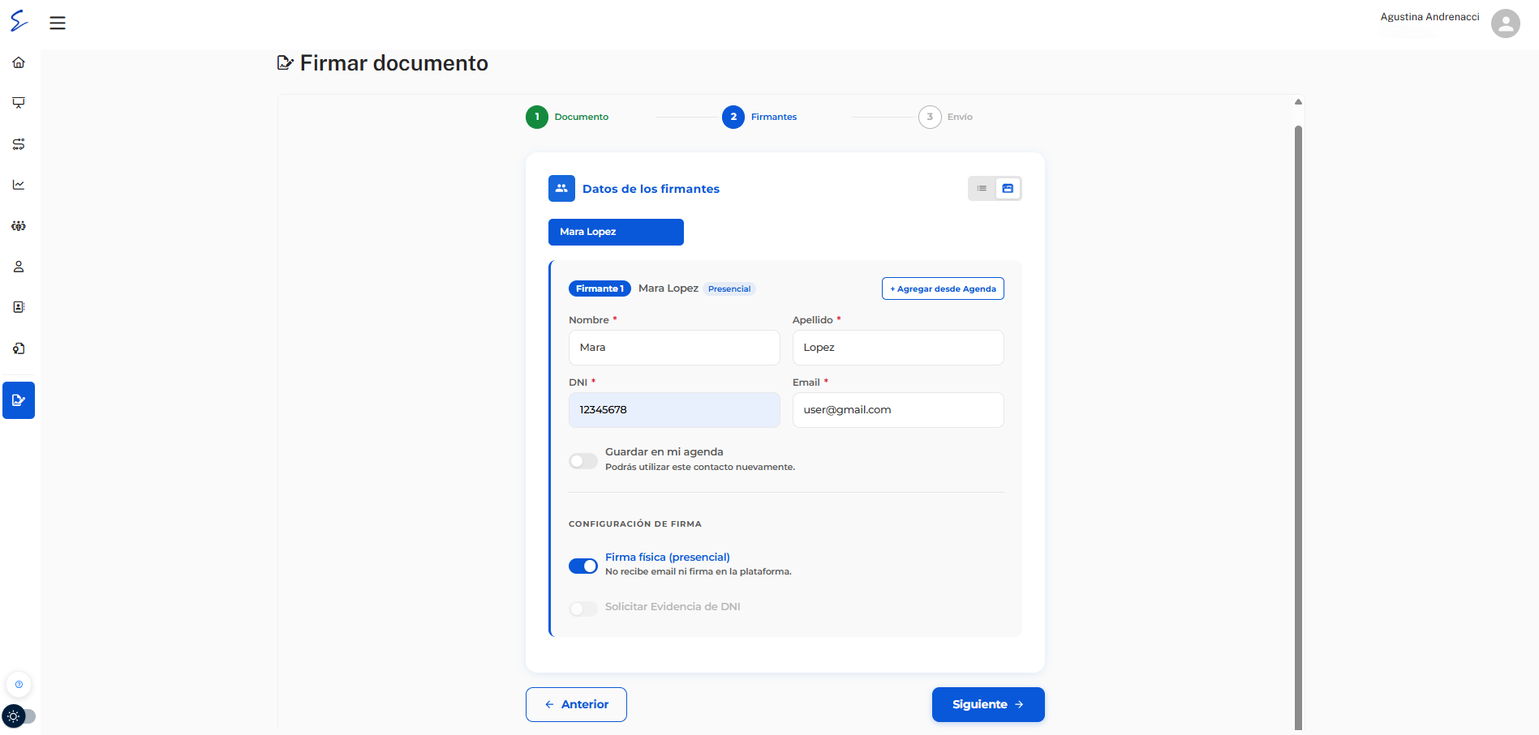This screenshot has height=735, width=1539.
Task: Open the workflow routes sidebar icon
Action: [x=19, y=144]
